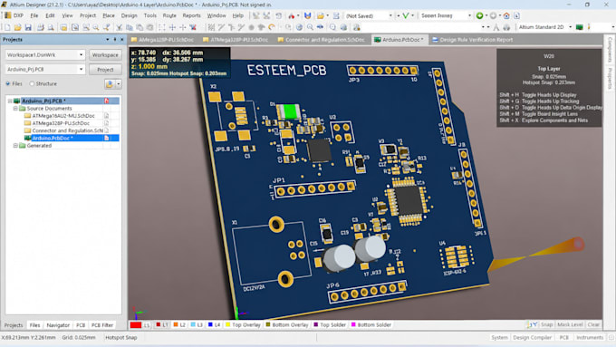The width and height of the screenshot is (616, 347).
Task: Click the Project button
Action: point(105,70)
